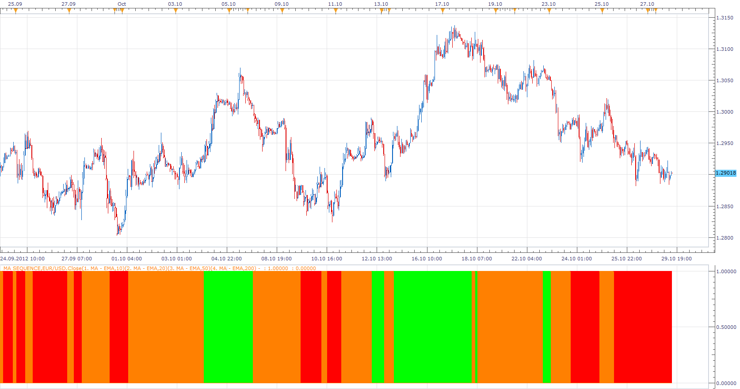
Task: Click the '29.10 19:00' time label
Action: click(677, 259)
